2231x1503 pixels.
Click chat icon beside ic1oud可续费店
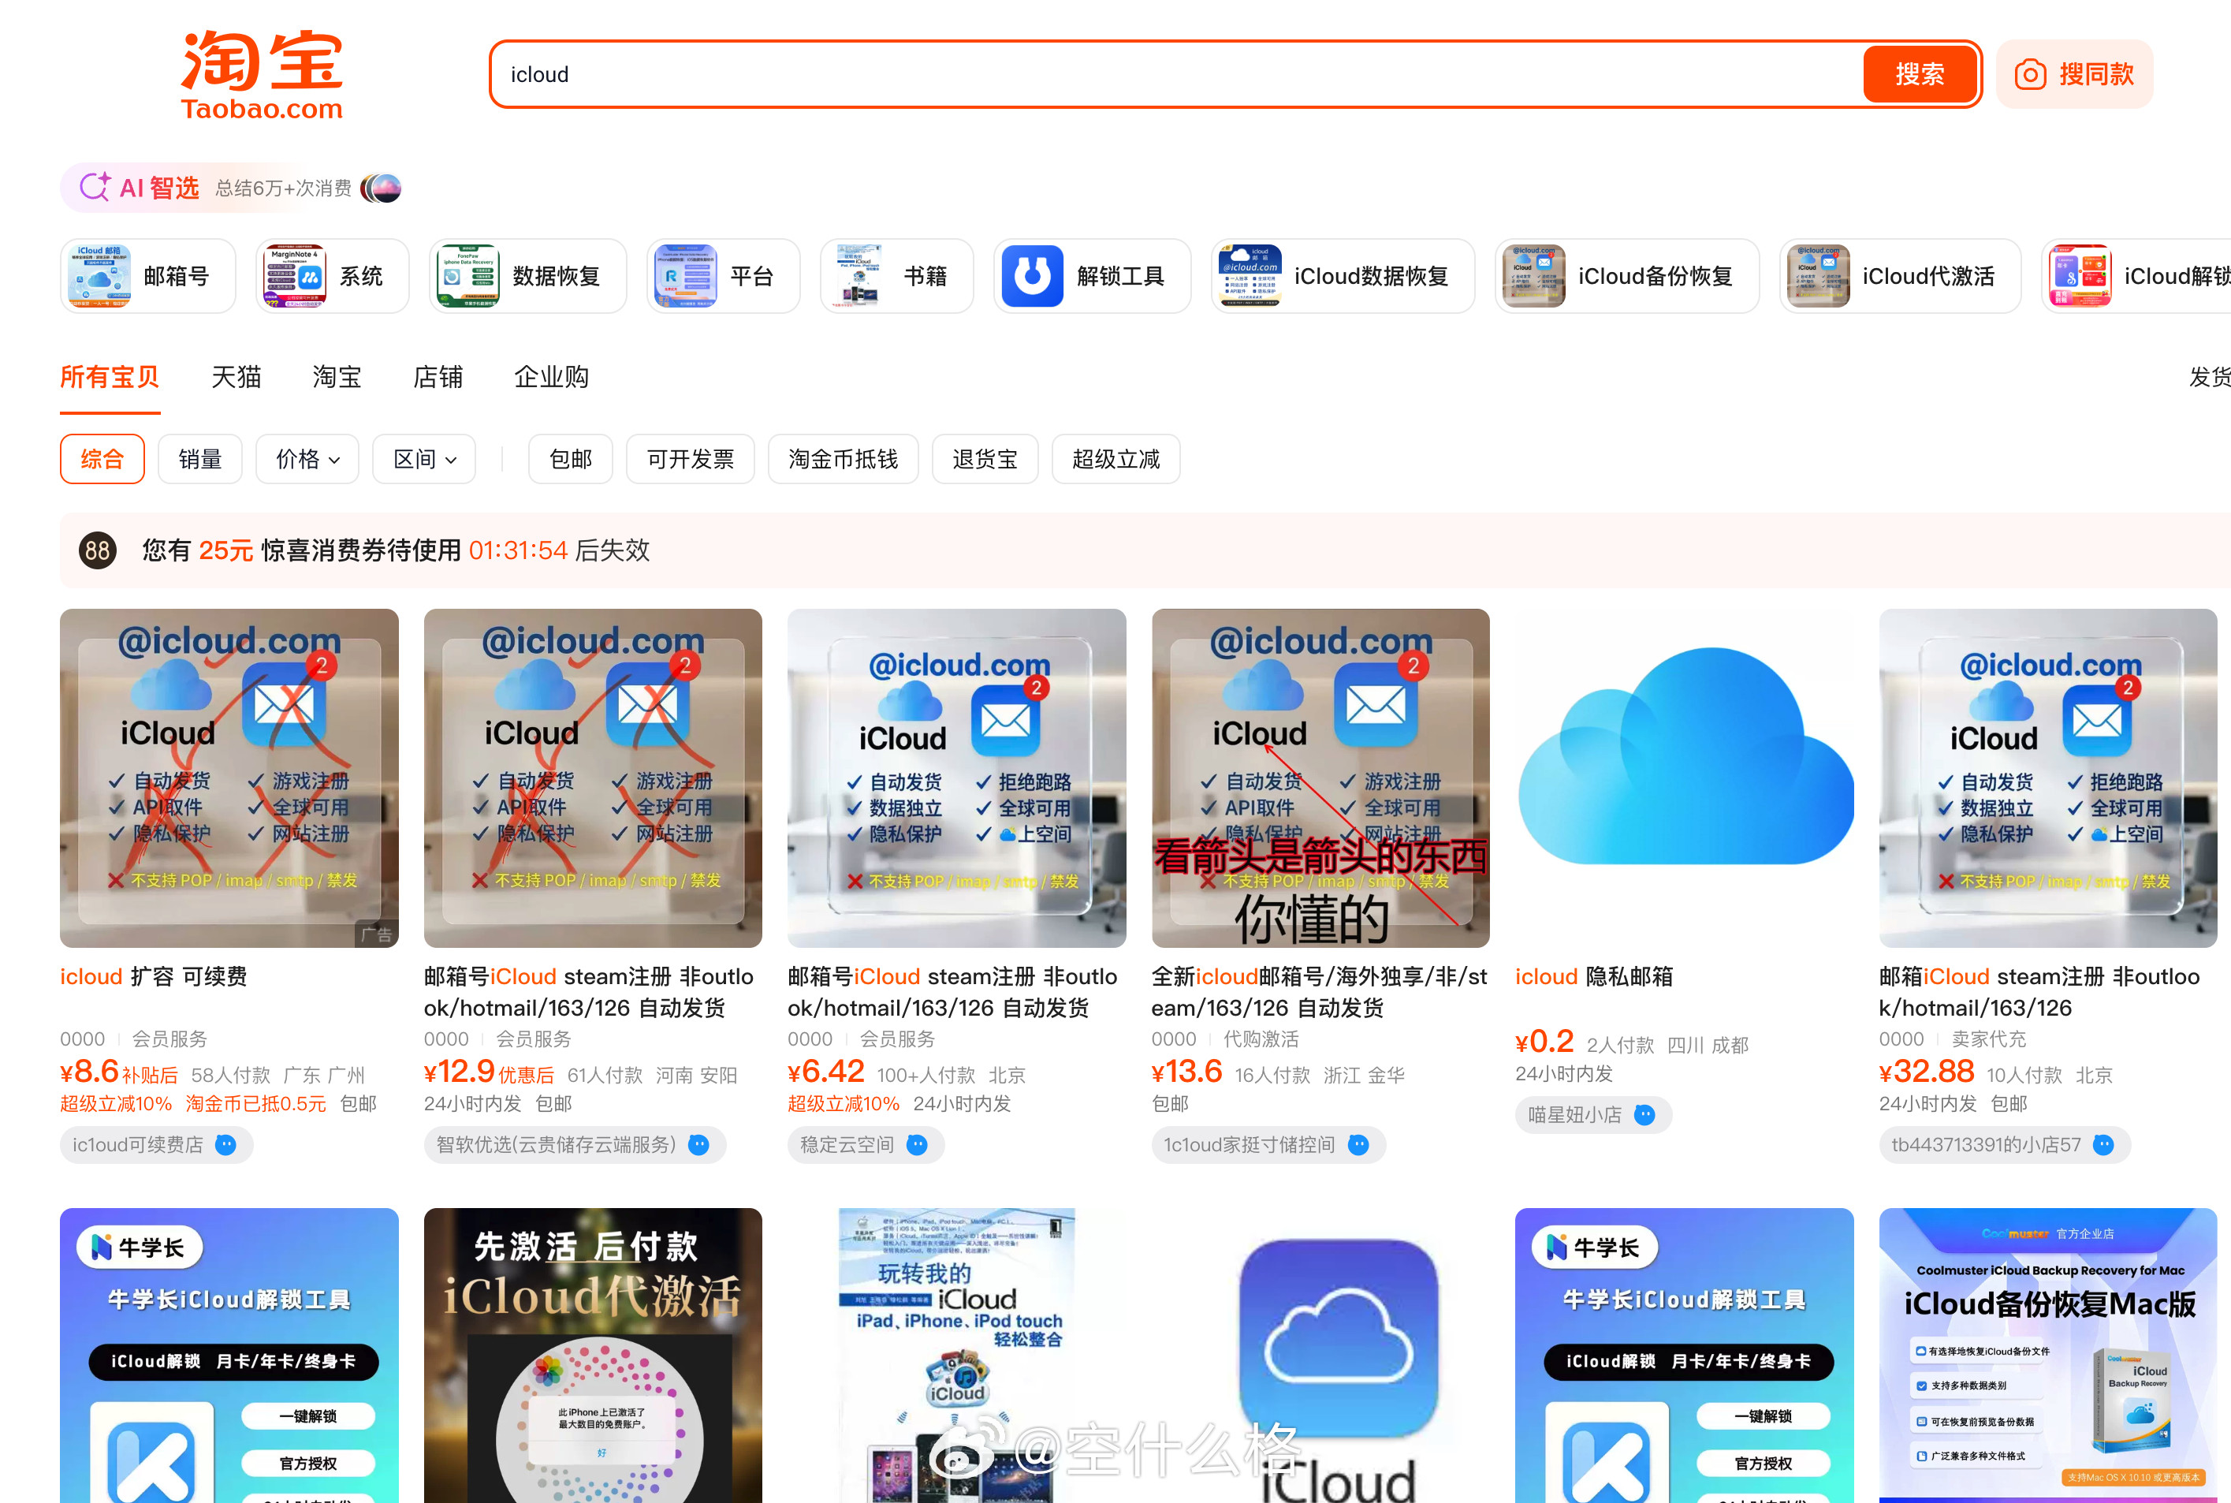coord(226,1144)
